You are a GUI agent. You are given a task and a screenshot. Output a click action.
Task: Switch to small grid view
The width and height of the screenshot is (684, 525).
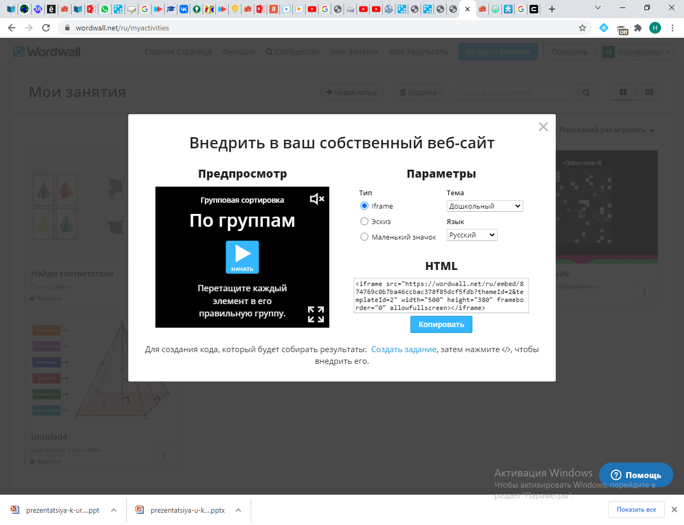[x=649, y=92]
